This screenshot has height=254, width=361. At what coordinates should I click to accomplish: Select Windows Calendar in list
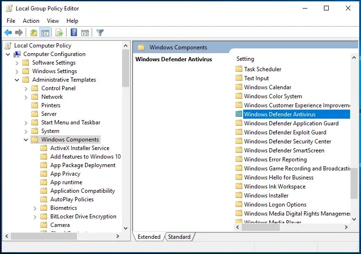267,87
